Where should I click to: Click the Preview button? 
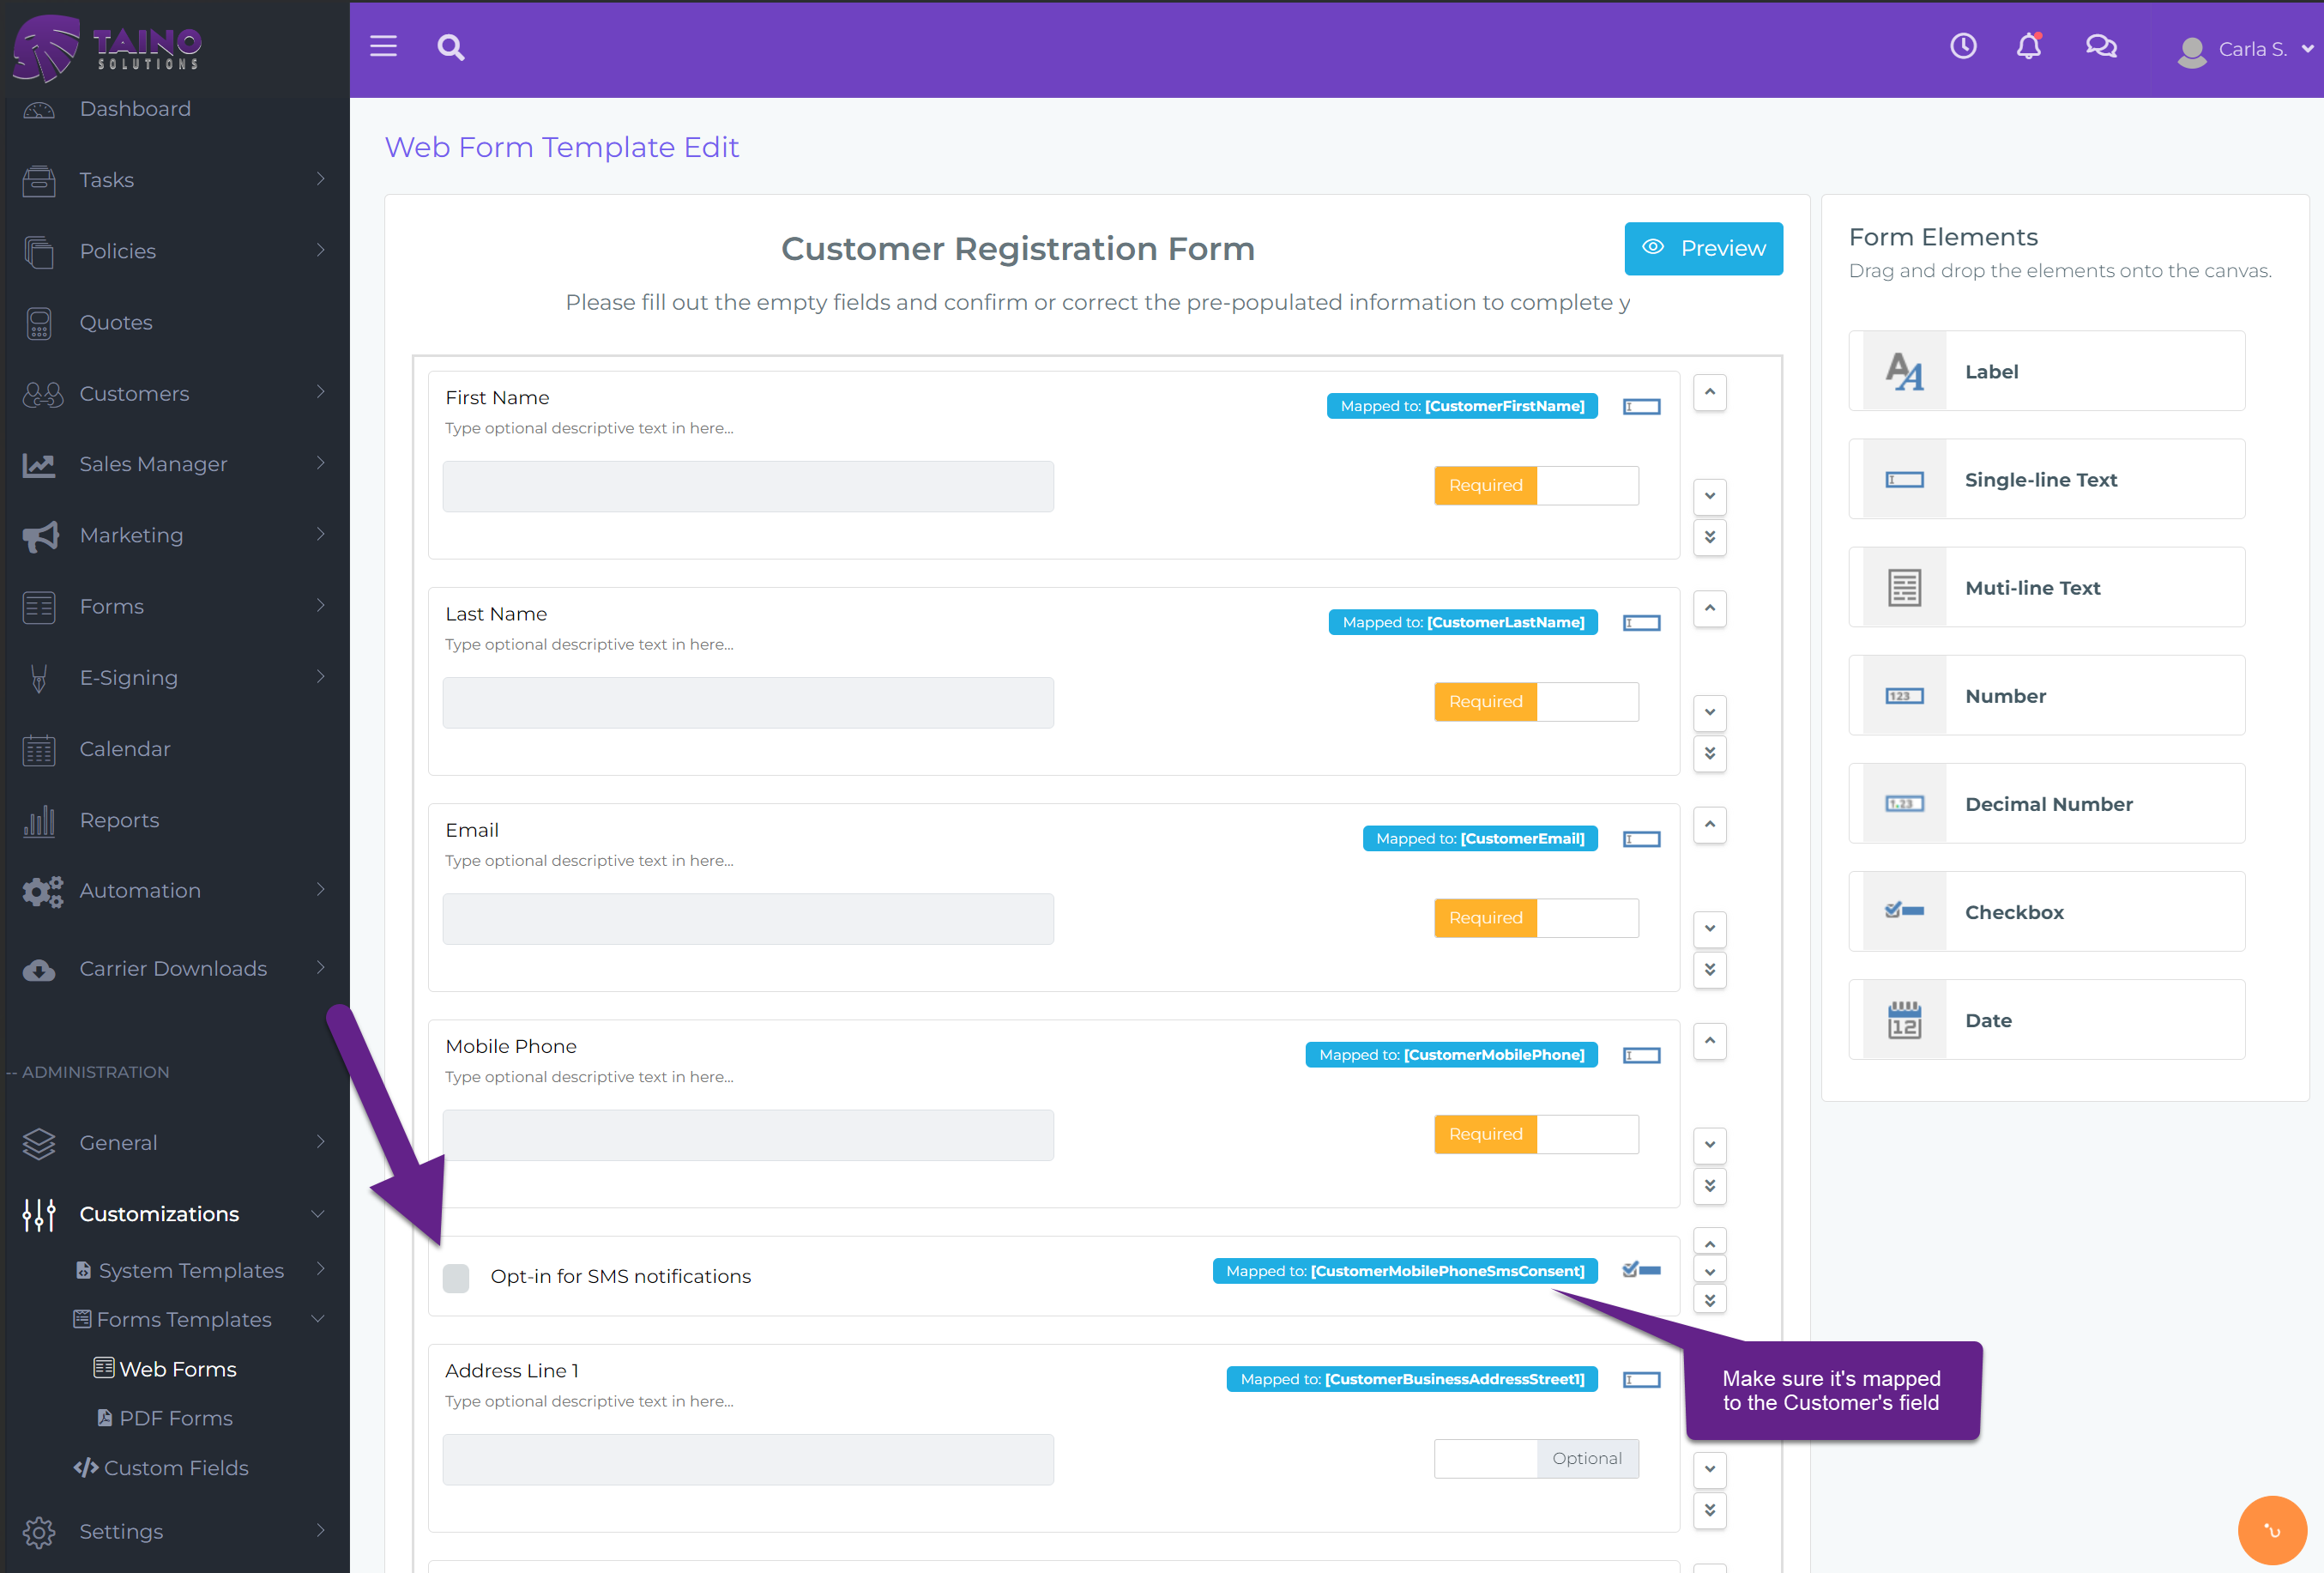coord(1703,248)
